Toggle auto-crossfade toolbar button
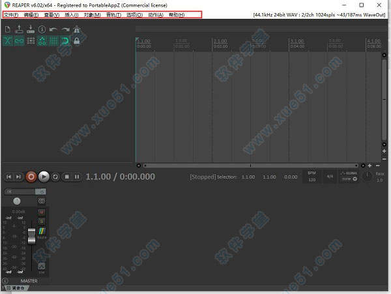The image size is (391, 294). pyautogui.click(x=7, y=40)
